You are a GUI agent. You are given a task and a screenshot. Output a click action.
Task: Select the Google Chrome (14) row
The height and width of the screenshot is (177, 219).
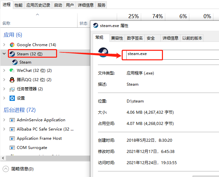click(45, 45)
